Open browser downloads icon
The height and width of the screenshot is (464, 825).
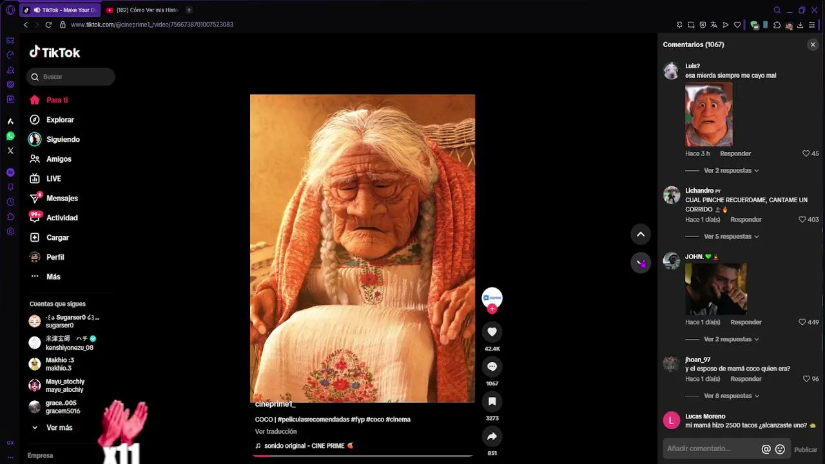(x=800, y=25)
